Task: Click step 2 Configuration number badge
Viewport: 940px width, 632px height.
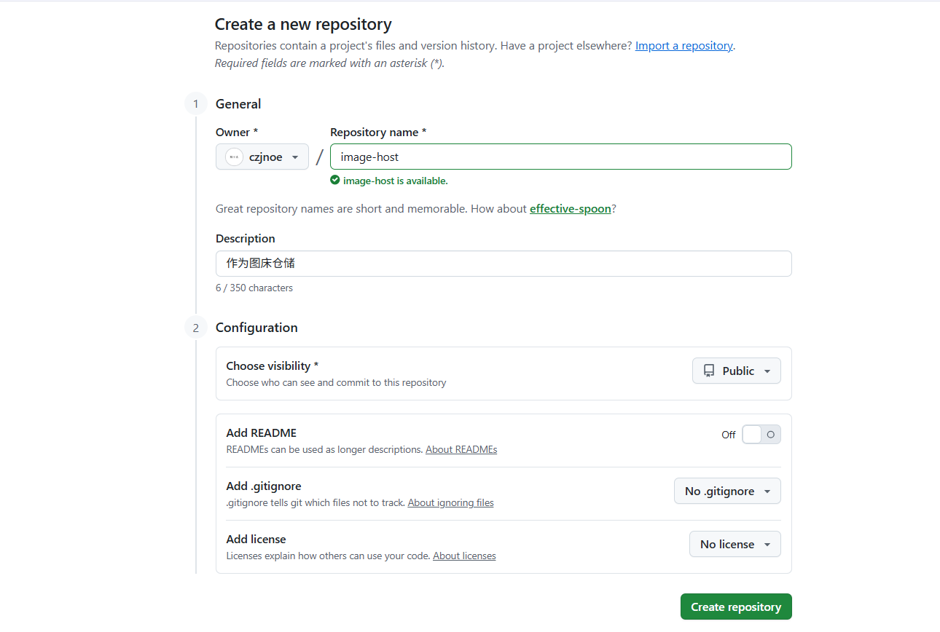Action: pyautogui.click(x=195, y=328)
